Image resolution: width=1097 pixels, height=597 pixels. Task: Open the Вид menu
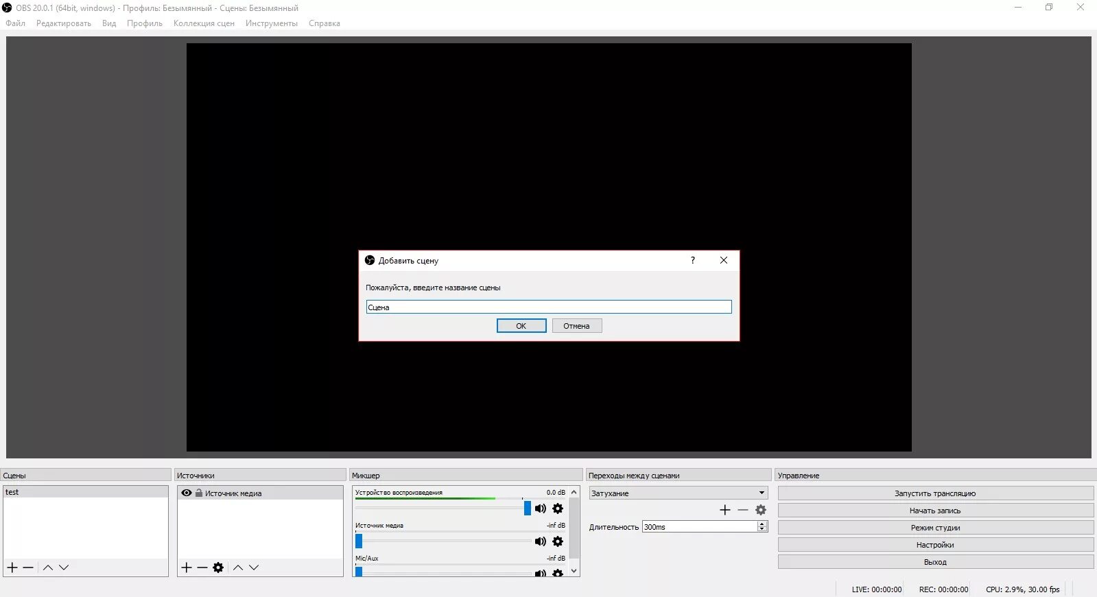109,23
